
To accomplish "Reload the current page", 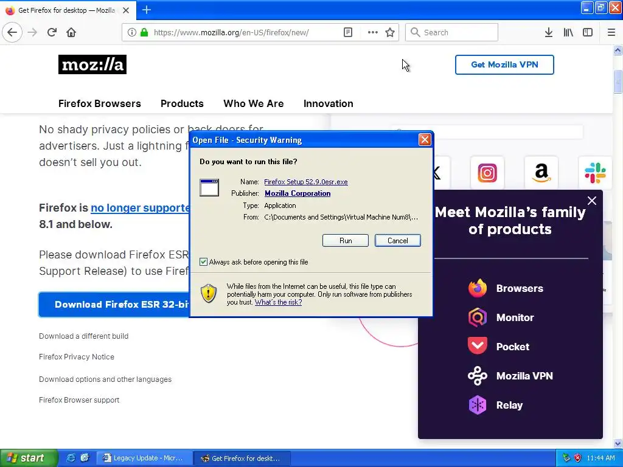I will [52, 32].
